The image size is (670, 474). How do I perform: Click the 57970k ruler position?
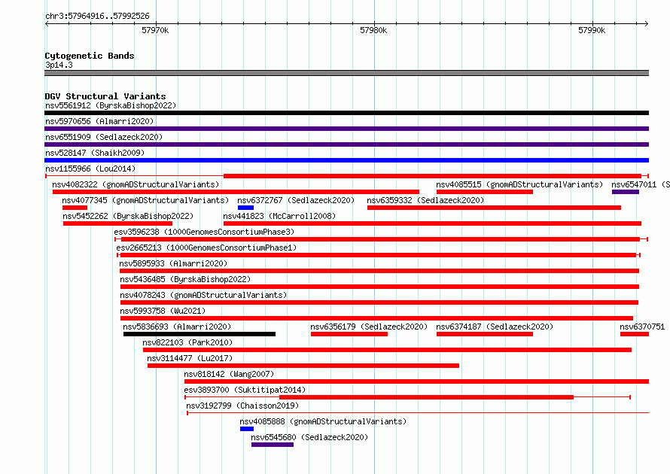tap(155, 30)
